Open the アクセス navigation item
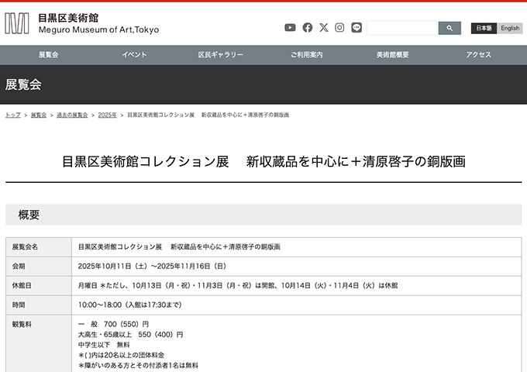Viewport: 527px width, 372px height. tap(478, 55)
